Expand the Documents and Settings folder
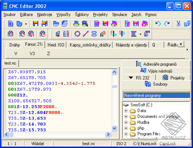 (126, 116)
